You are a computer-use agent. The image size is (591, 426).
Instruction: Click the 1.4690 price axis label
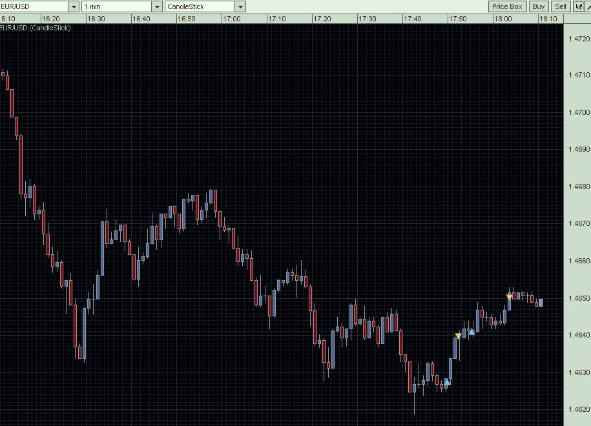coord(579,149)
